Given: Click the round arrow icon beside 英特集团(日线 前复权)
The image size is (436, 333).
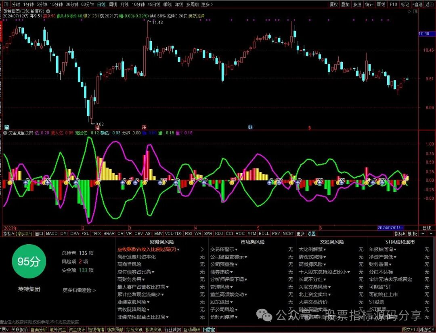Looking at the screenshot, I should point(48,11).
